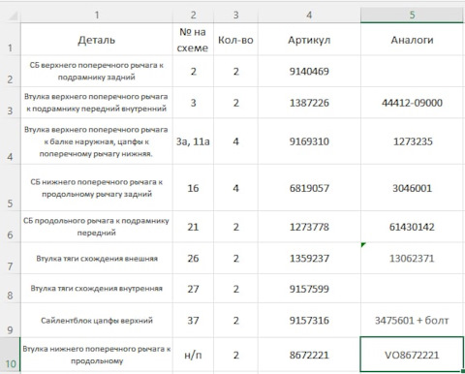Screen dimensions: 465x374
Task: Select 'СБ верхнего поперечного рычага к подрамнику задний' cell
Action: click(97, 71)
